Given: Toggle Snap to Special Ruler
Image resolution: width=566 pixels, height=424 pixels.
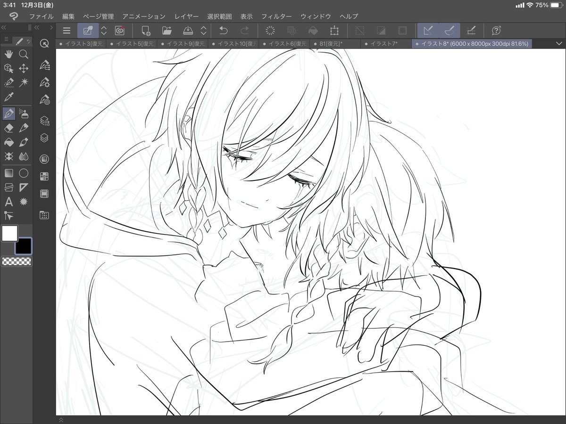Looking at the screenshot, I should [449, 31].
